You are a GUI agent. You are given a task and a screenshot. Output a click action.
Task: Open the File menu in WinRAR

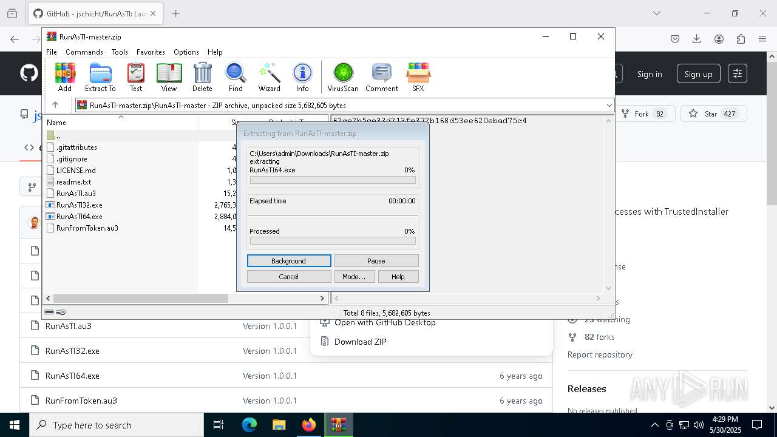pos(52,52)
